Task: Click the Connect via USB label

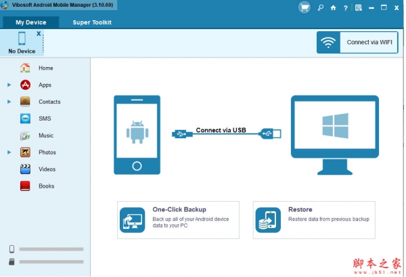Action: (221, 130)
